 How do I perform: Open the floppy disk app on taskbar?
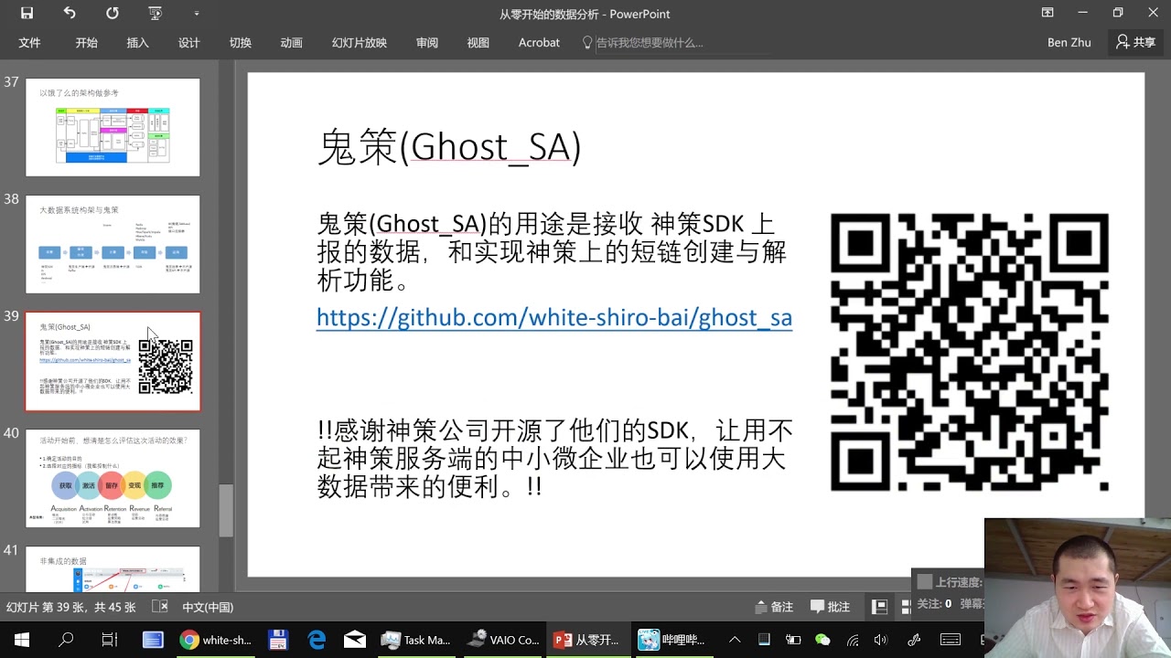pyautogui.click(x=278, y=640)
